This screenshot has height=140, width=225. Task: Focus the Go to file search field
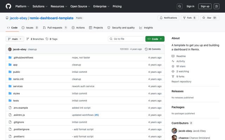coord(126,39)
